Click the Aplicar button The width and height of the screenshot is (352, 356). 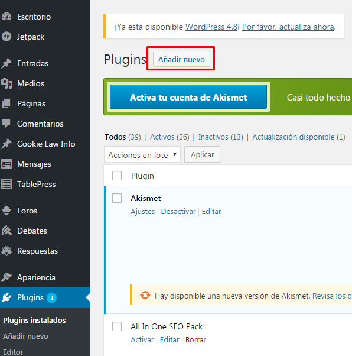(203, 154)
